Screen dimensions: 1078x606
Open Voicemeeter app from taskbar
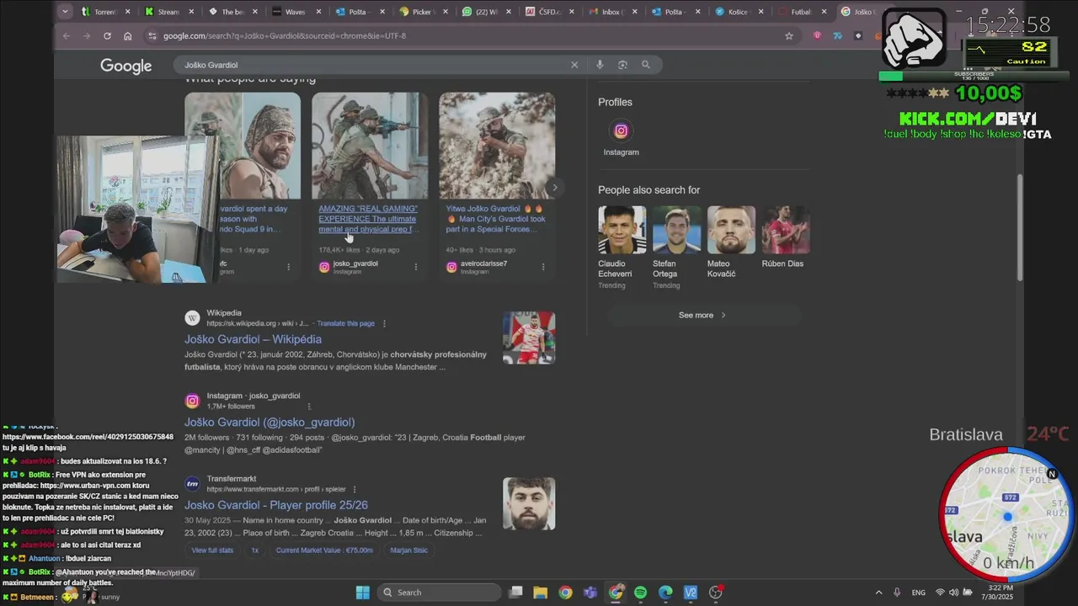[691, 593]
